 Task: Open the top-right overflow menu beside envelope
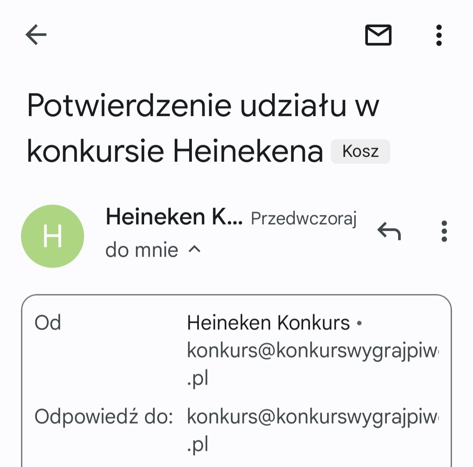[x=438, y=35]
